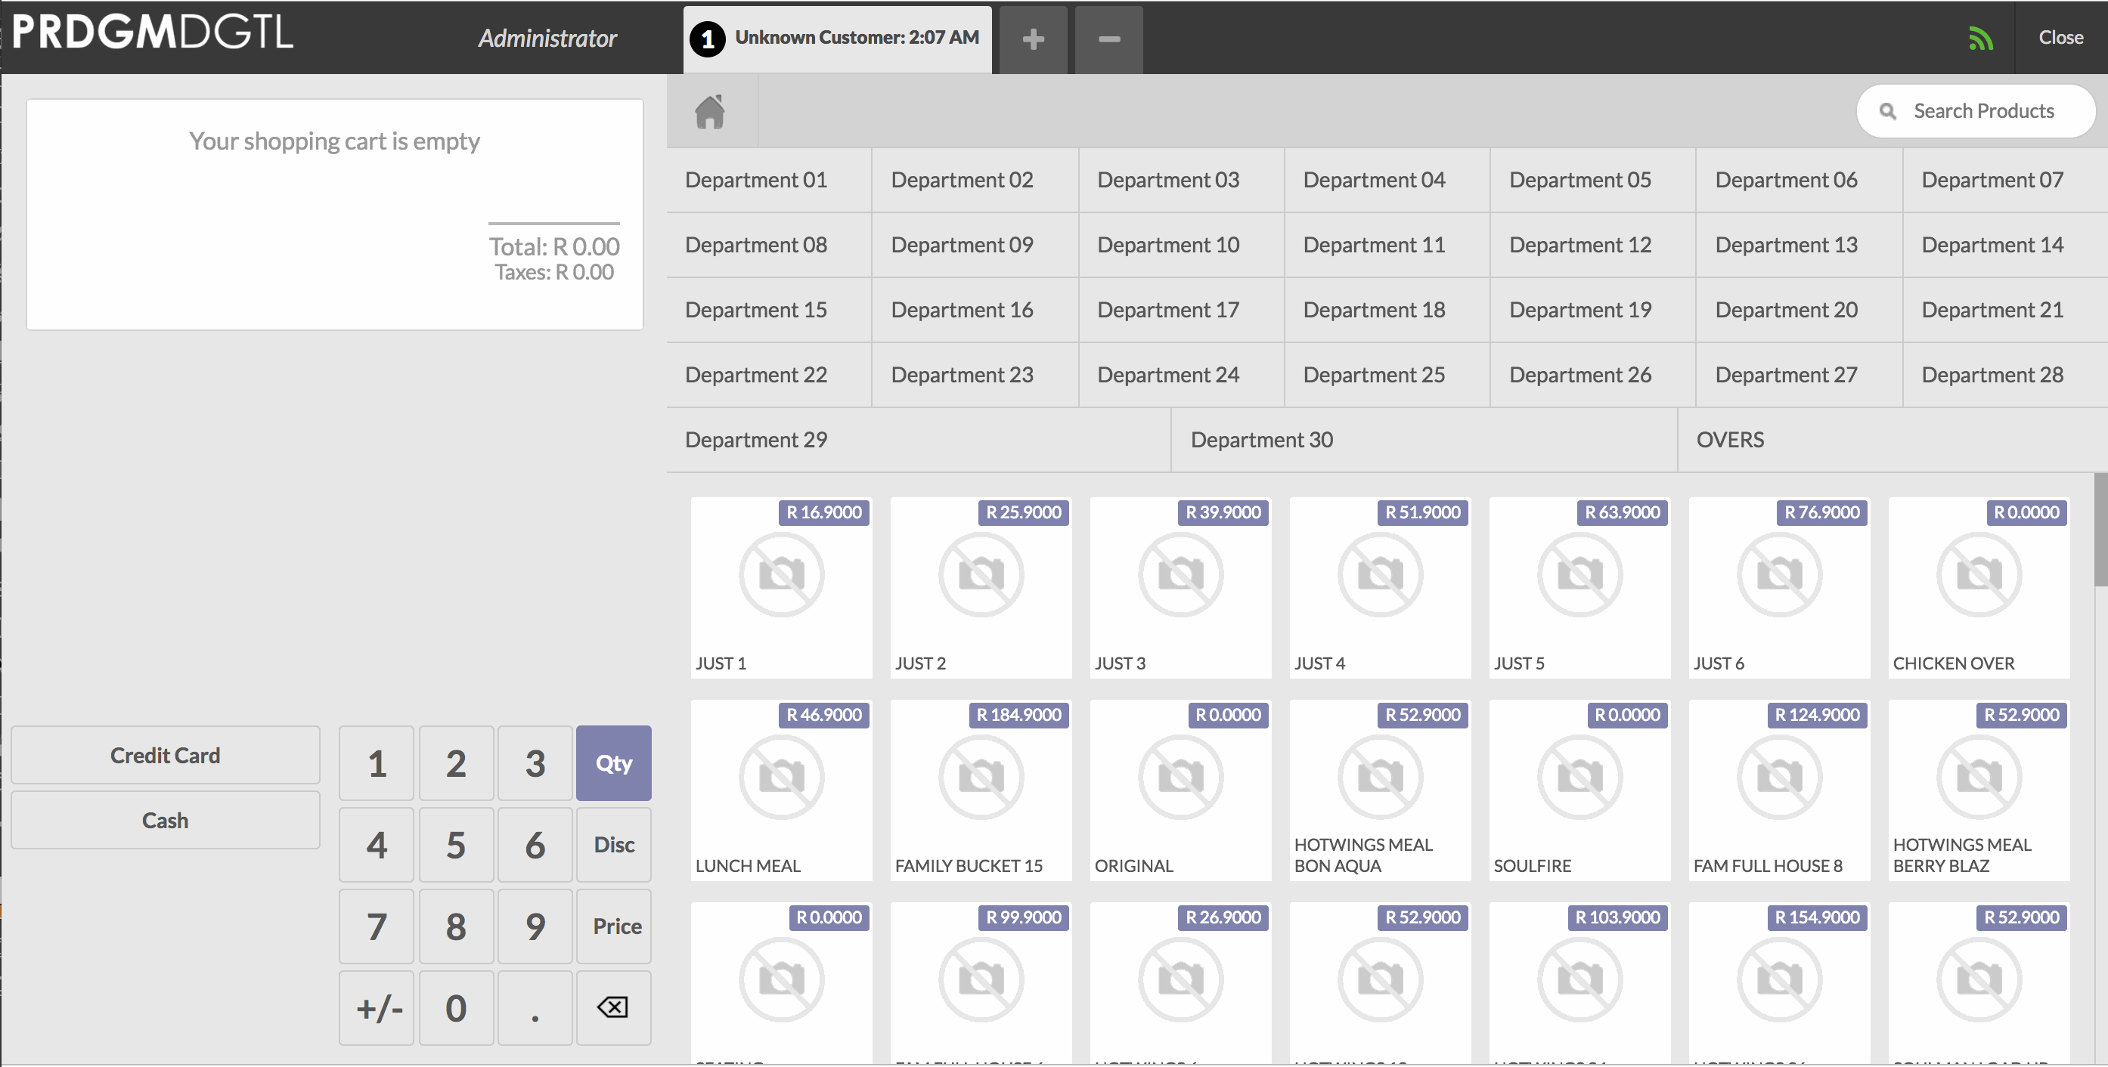Open the Unknown Customer order tab

click(x=837, y=39)
